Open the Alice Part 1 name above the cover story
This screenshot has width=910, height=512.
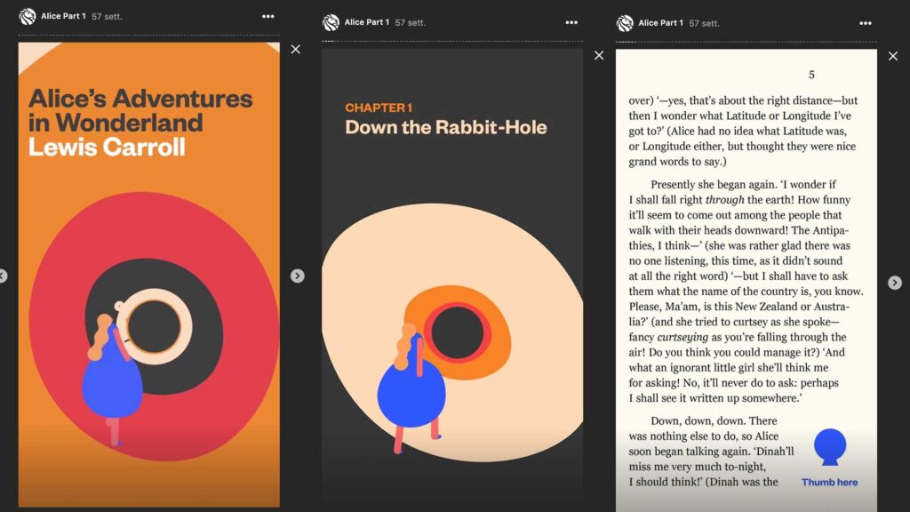(63, 16)
